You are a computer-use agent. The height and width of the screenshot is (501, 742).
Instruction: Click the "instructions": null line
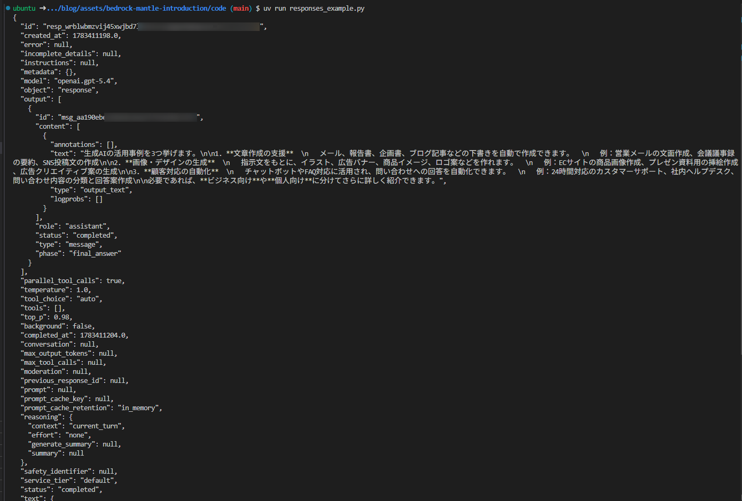coord(60,63)
